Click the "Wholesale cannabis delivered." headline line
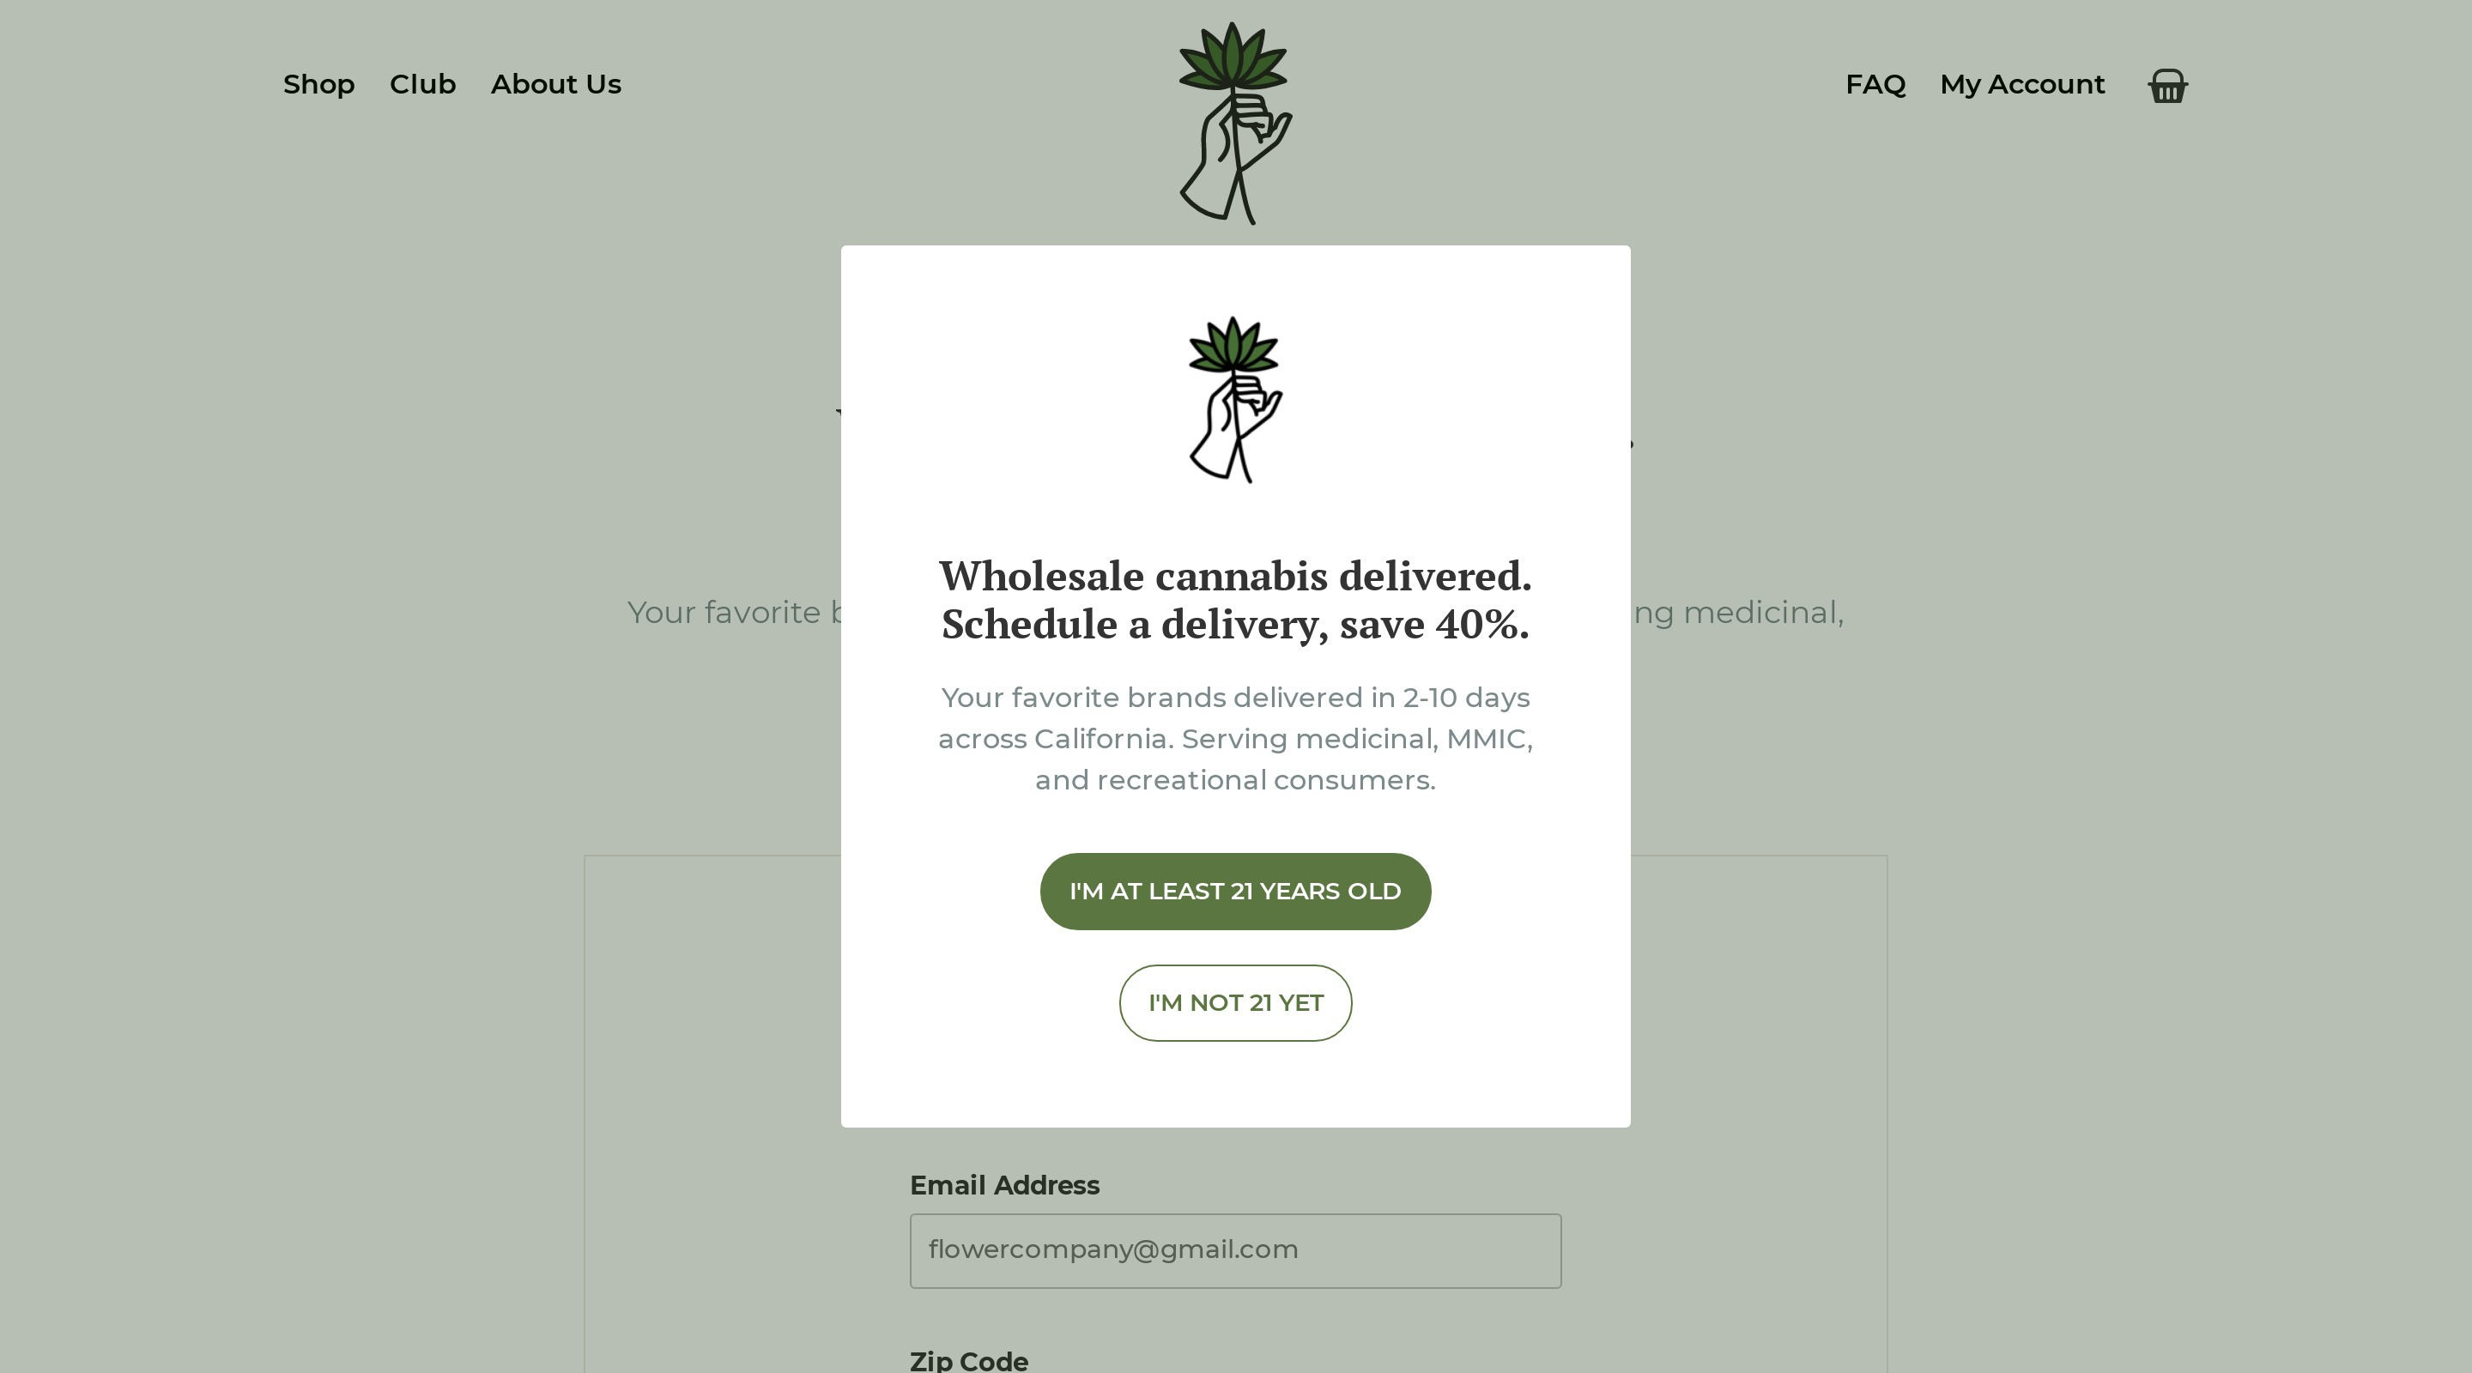2472x1373 pixels. coord(1235,576)
